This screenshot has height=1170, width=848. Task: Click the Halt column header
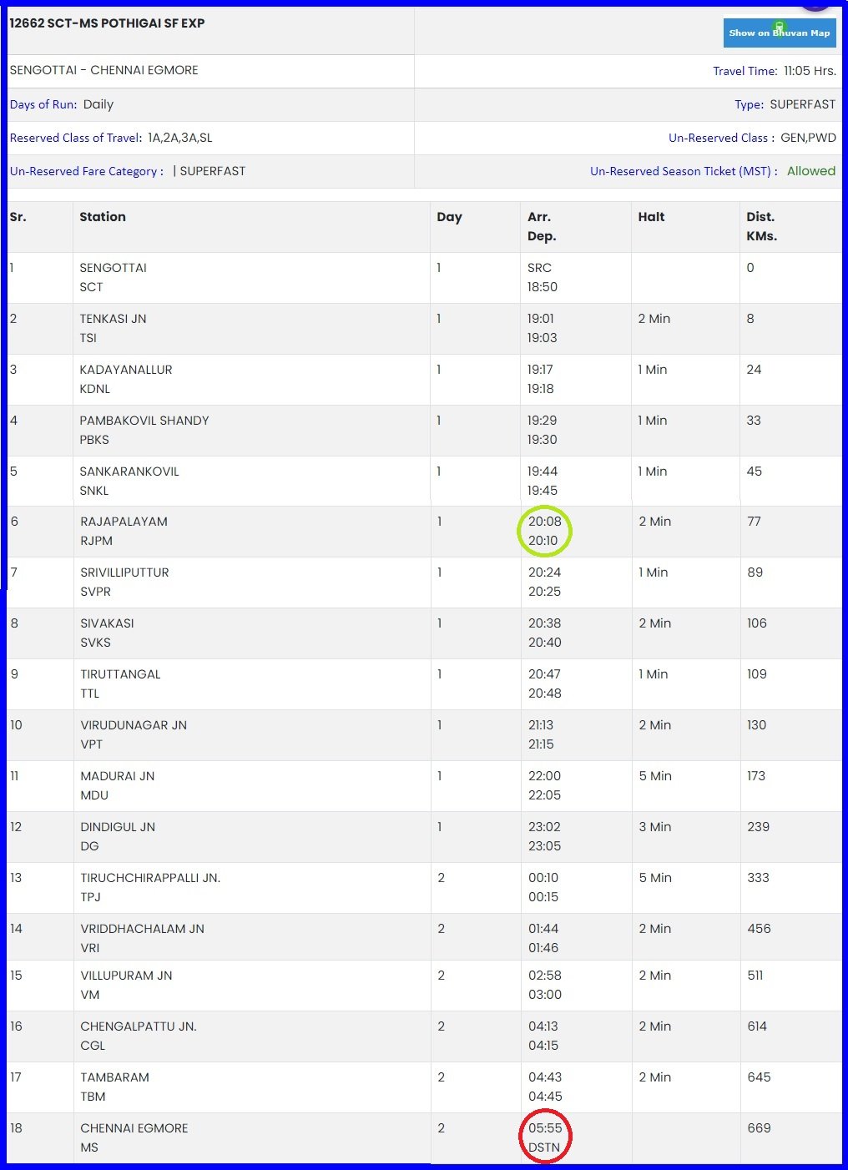point(651,217)
